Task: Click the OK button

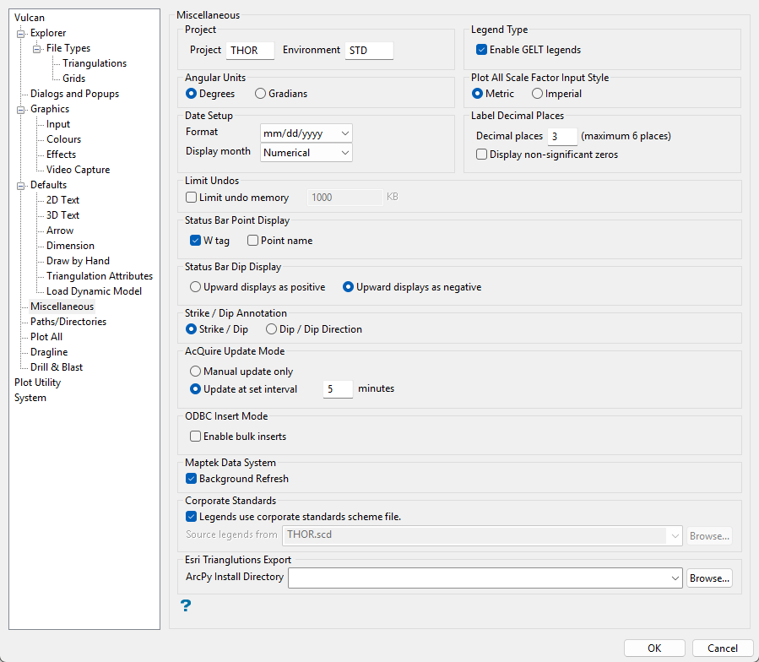Action: pyautogui.click(x=654, y=648)
